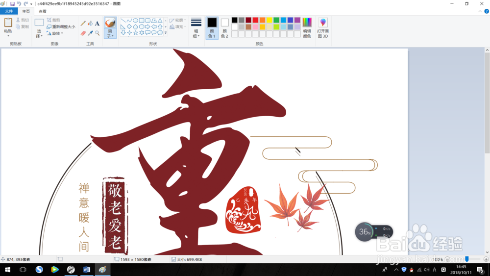This screenshot has width=490, height=276.
Task: Click the blue Help question mark icon
Action: 487,11
